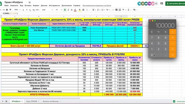
Task: Click calculator equals button
Action: pos(173,55)
